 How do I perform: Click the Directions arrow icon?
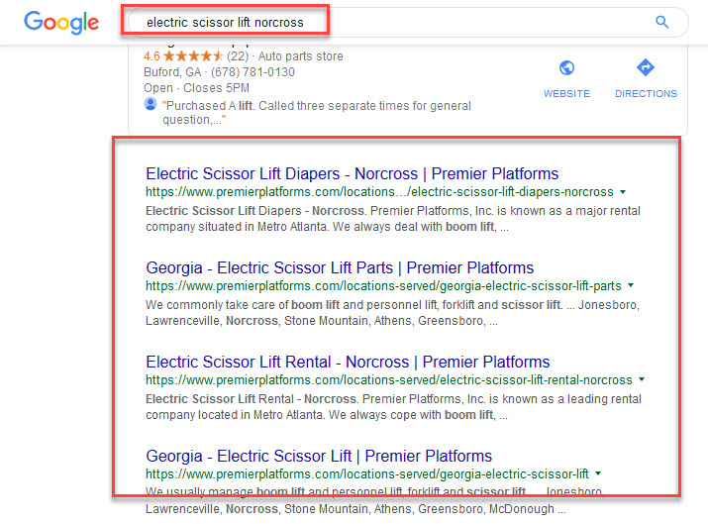646,67
